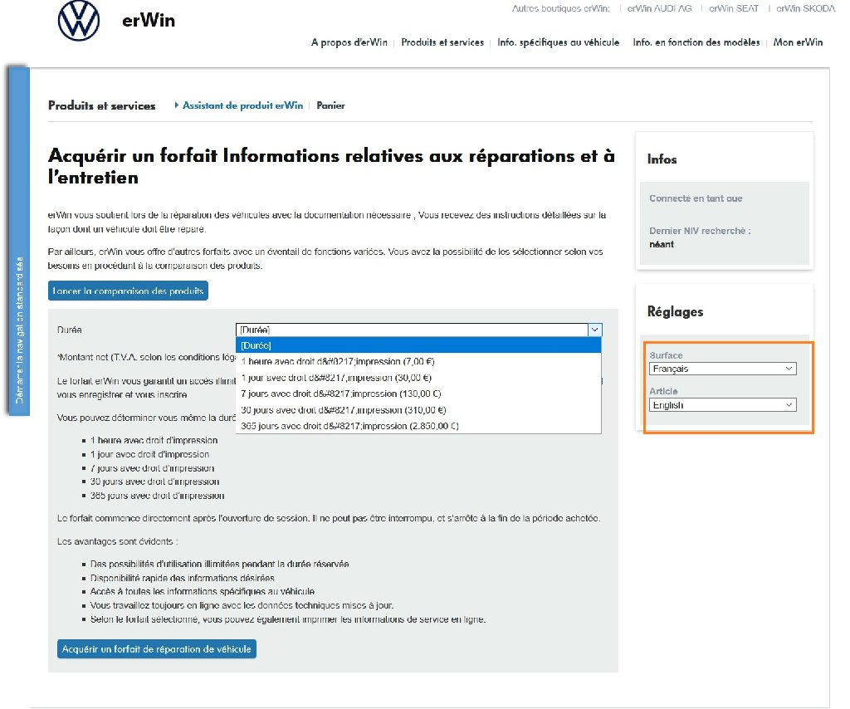Open the erWin SKODA shop link
Viewport: 850px width, 709px height.
[x=805, y=8]
